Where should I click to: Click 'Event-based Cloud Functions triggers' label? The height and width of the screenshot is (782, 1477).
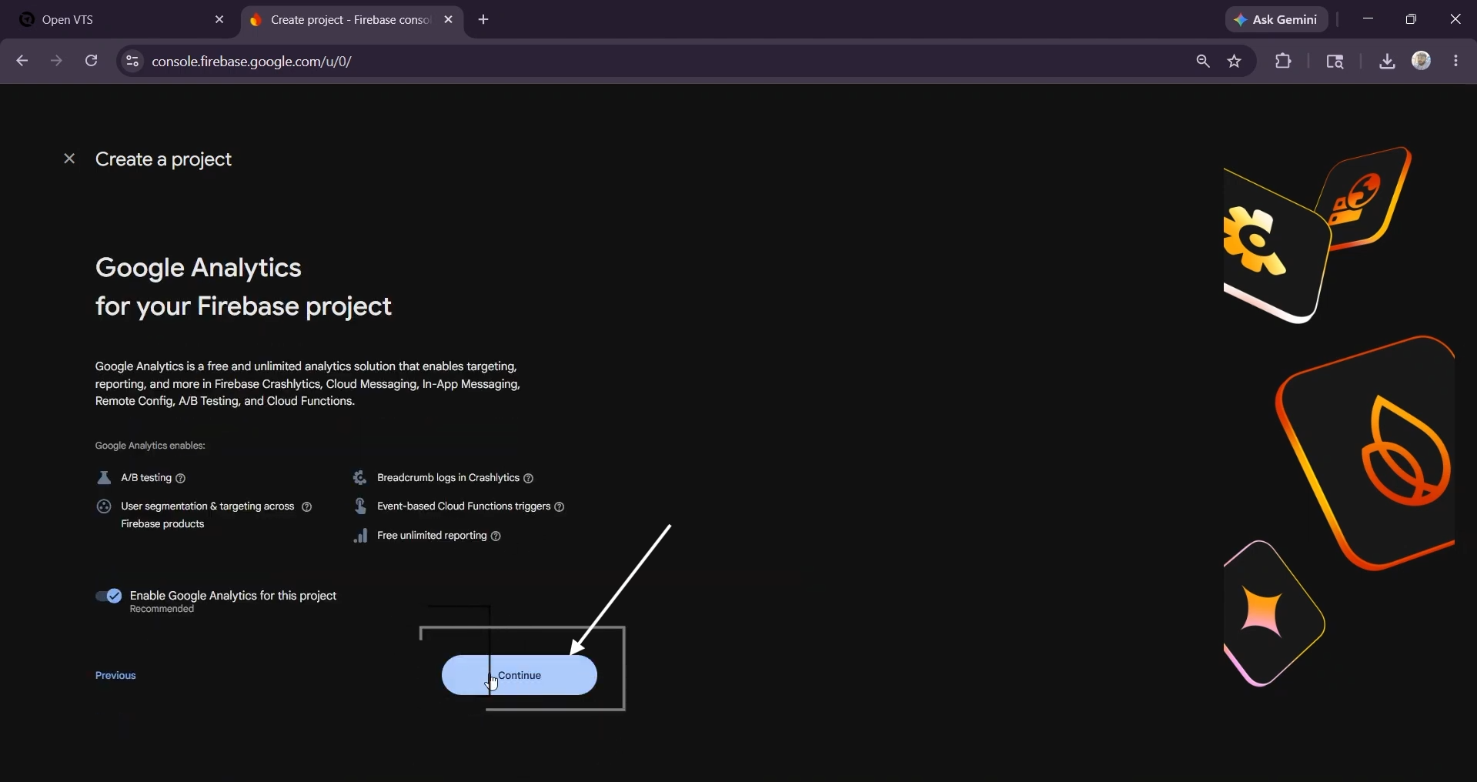[463, 506]
